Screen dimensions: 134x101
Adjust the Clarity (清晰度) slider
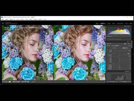coord(119,65)
